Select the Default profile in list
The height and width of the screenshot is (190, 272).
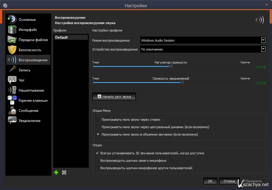pyautogui.click(x=71, y=37)
